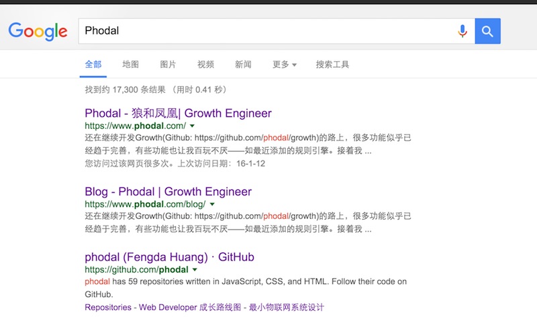Open the phodal (Fengda Huang) GitHub result
This screenshot has height=329, width=537.
tap(169, 256)
